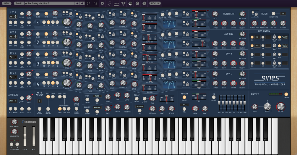Viewport: 297px width, 155px height.
Task: Open the Hall reverb type selector
Action: [x=184, y=105]
